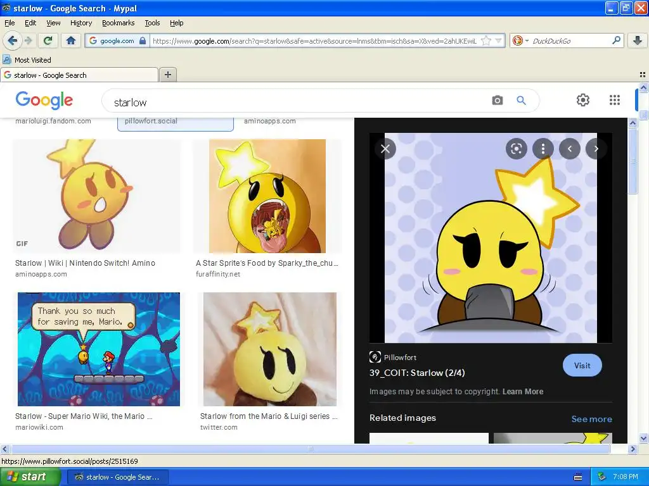This screenshot has width=649, height=486.
Task: Go to the previous image in preview
Action: click(x=570, y=149)
